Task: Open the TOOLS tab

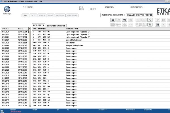Action: pyautogui.click(x=42, y=15)
